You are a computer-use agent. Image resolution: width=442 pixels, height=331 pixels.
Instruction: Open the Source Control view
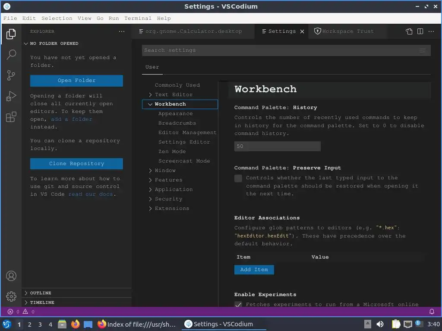click(11, 75)
